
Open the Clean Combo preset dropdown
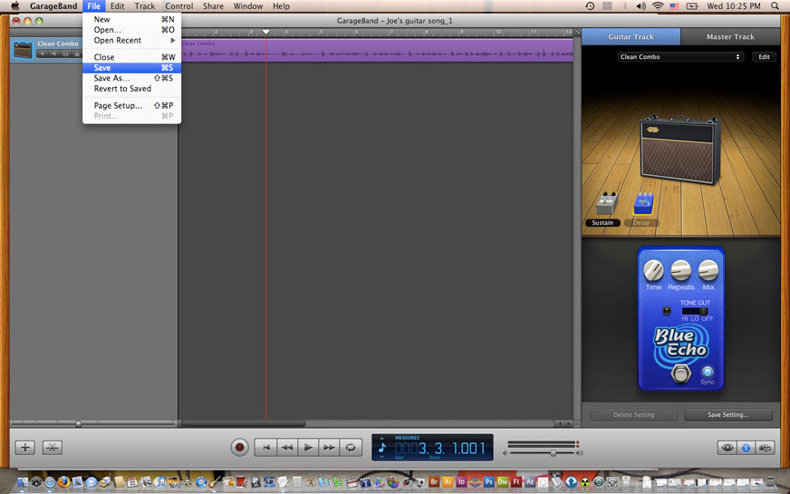pos(679,57)
